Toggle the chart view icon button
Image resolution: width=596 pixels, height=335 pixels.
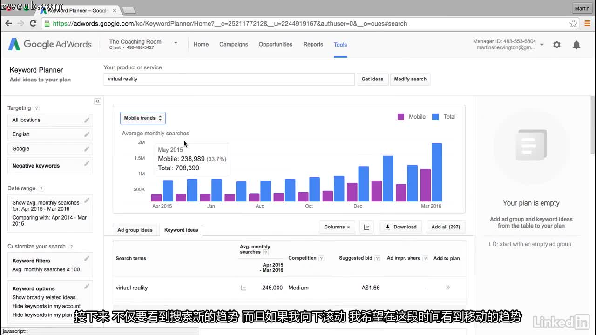tap(367, 227)
